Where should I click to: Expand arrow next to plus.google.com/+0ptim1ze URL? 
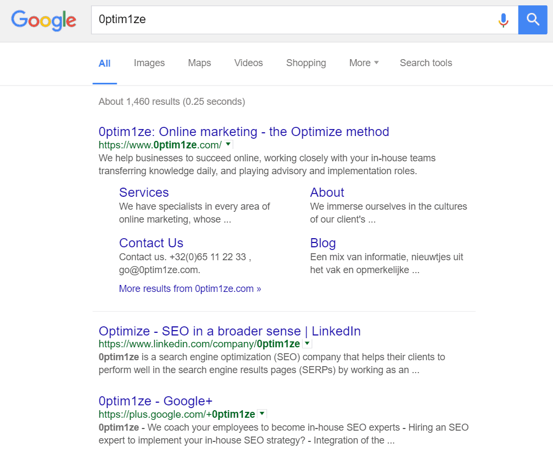pyautogui.click(x=262, y=413)
